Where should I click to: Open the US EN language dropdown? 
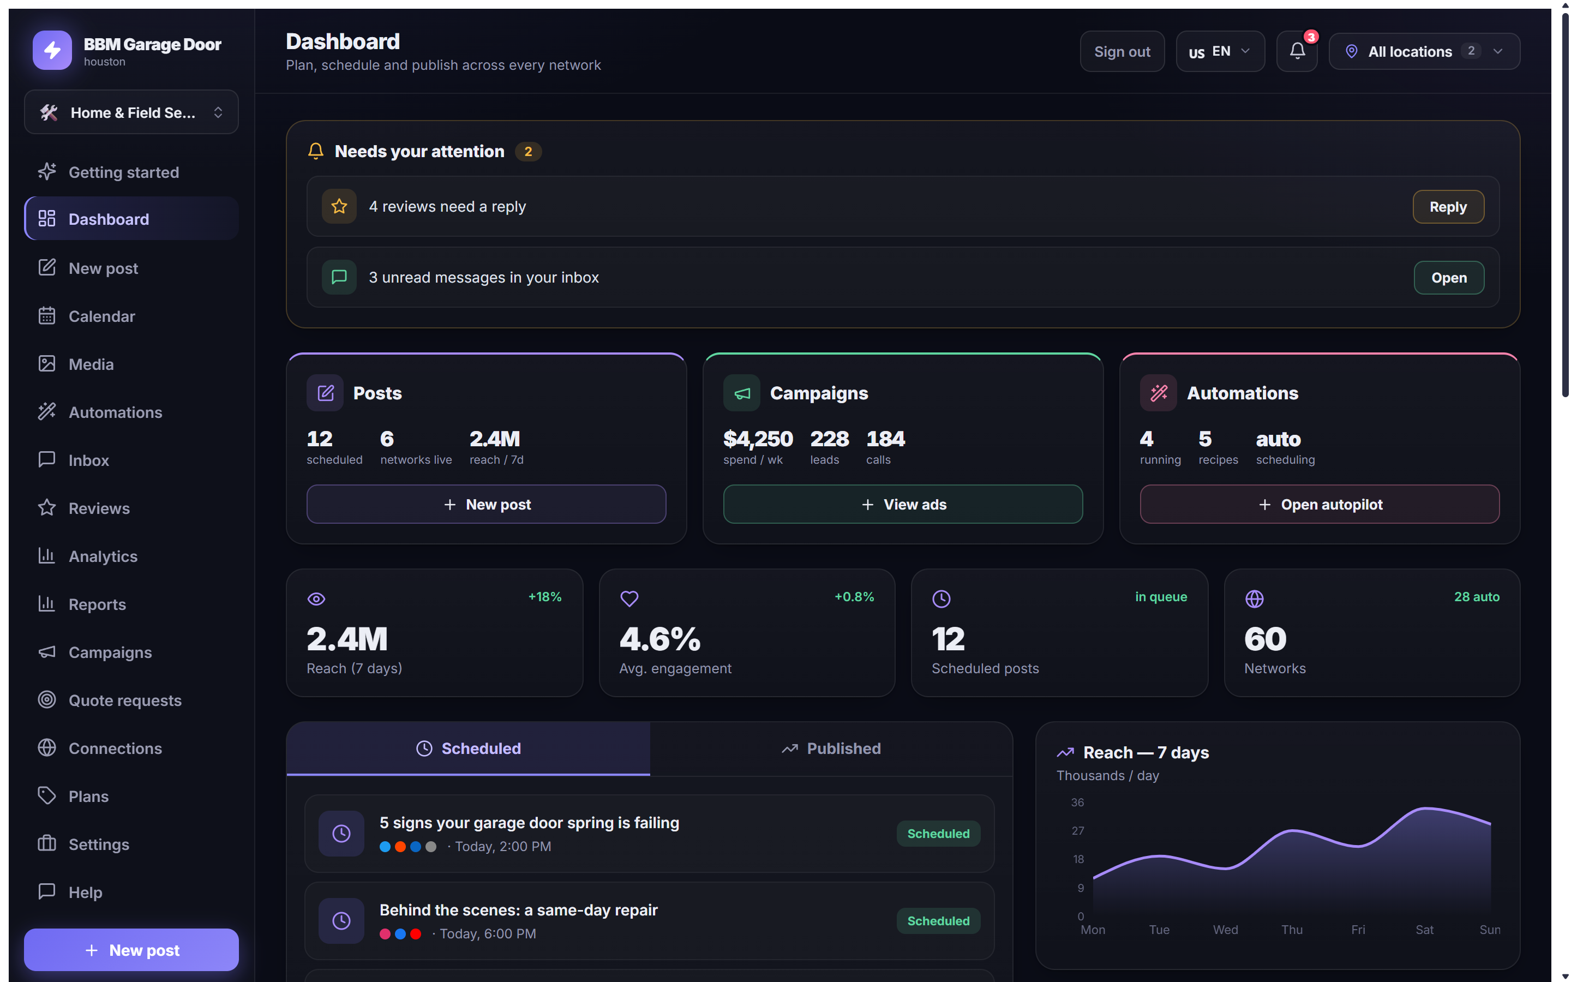coord(1220,51)
